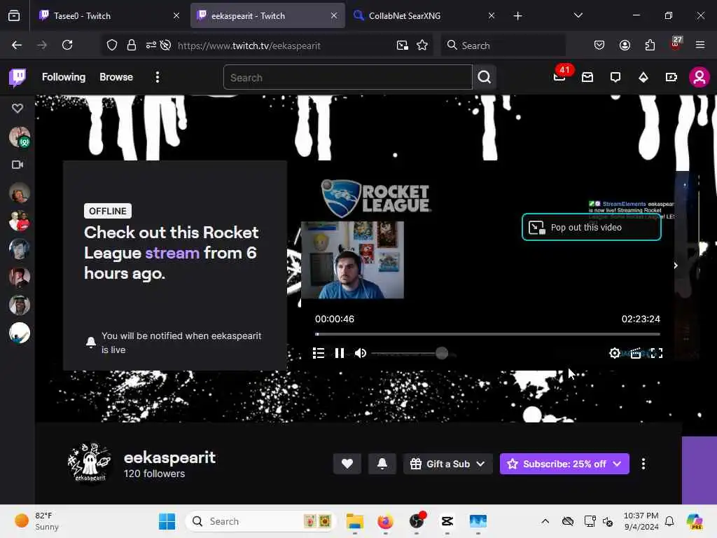Click the Firefox taskbar icon
Viewport: 717px width, 538px height.
tap(386, 521)
